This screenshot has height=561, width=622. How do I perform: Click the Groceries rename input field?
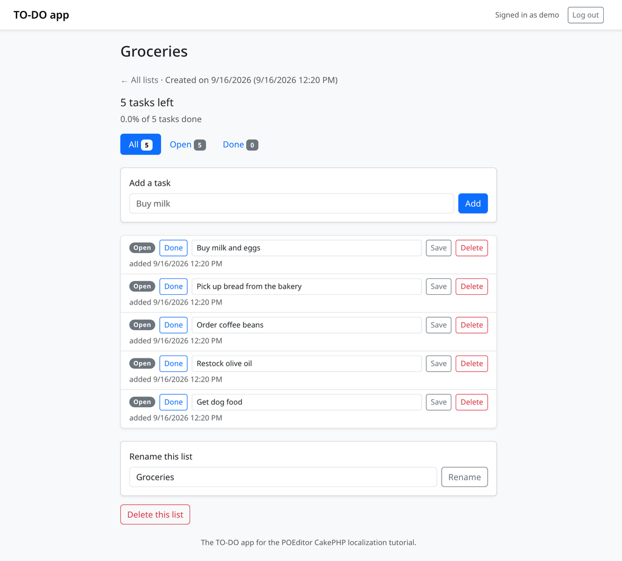[283, 477]
